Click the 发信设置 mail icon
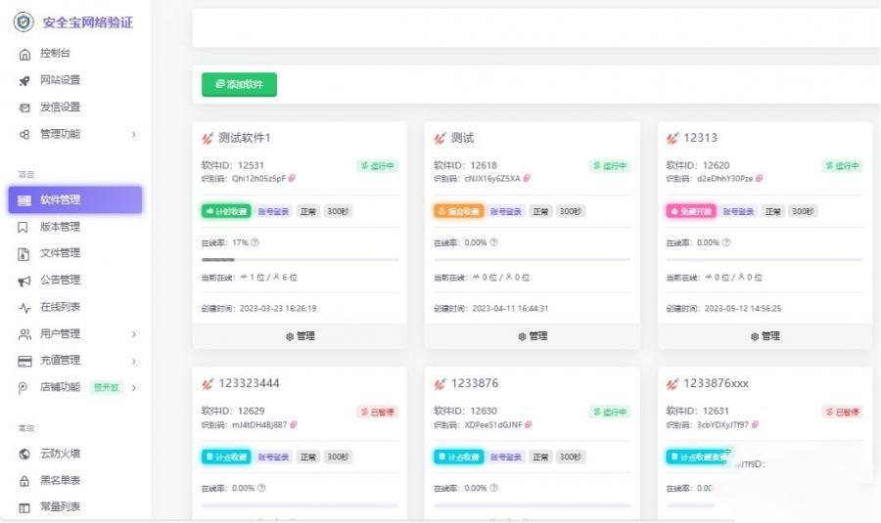Screen dimensions: 881x523 (24, 108)
